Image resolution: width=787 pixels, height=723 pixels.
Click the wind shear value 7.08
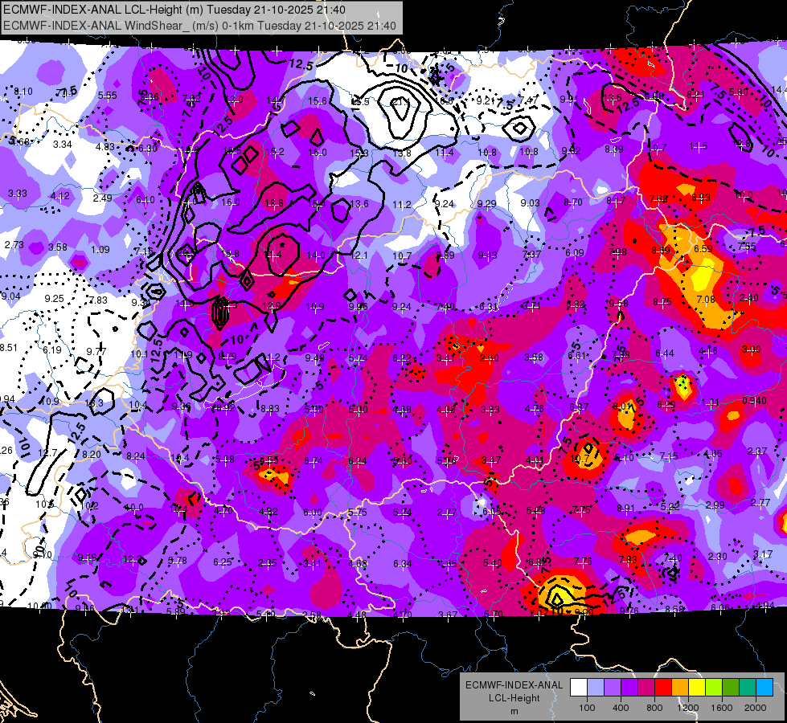tap(706, 300)
